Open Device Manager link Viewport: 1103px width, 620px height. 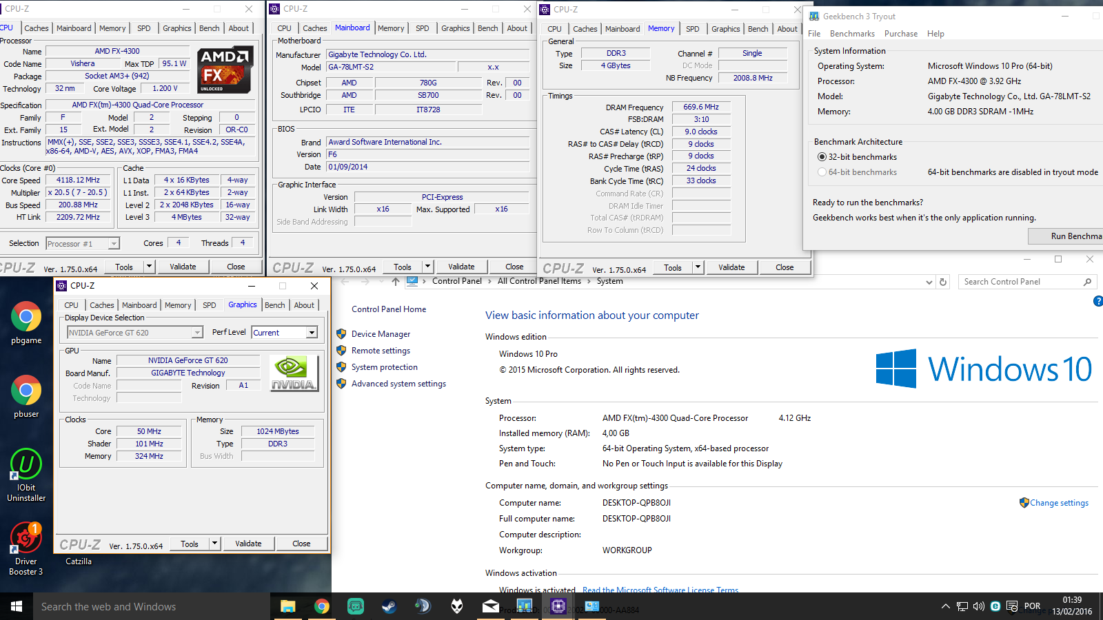click(x=381, y=334)
